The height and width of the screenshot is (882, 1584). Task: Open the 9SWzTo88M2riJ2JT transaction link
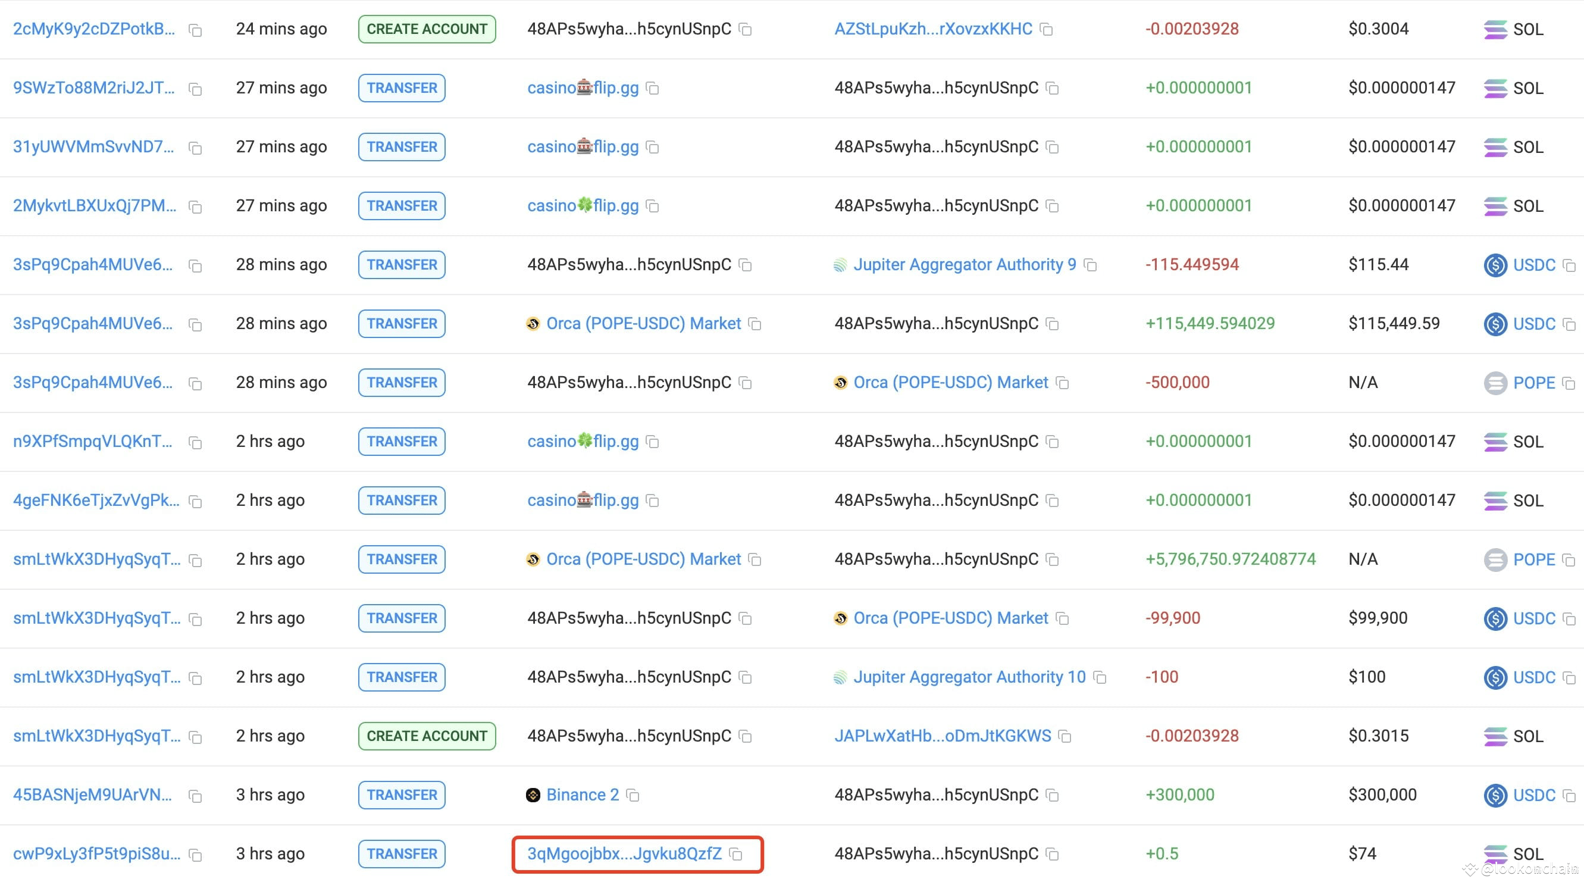click(x=94, y=88)
